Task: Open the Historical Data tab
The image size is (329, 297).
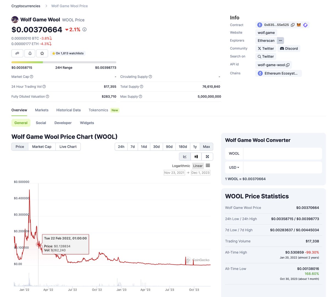Action: (69, 110)
